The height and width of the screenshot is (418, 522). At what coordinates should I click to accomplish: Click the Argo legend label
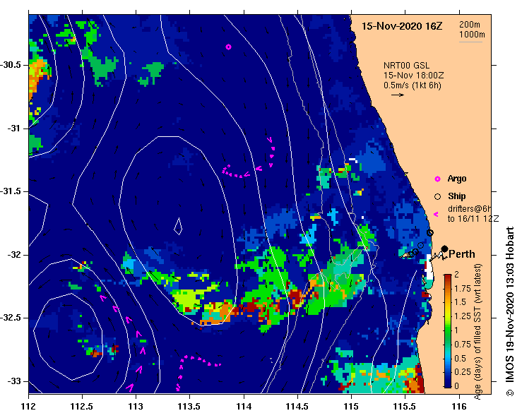457,179
